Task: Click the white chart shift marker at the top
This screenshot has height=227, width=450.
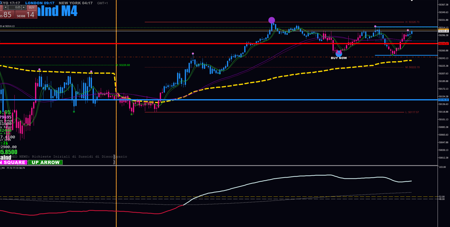Action: [x=412, y=1]
